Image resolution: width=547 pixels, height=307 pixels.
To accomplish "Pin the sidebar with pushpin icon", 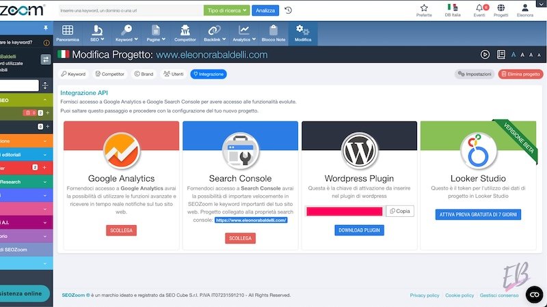I will (46, 28).
